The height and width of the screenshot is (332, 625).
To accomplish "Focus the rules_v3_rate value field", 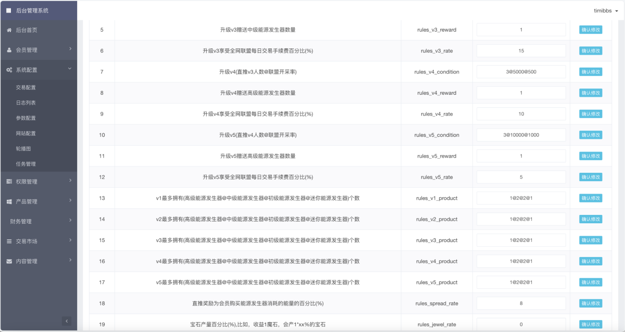I will point(521,51).
